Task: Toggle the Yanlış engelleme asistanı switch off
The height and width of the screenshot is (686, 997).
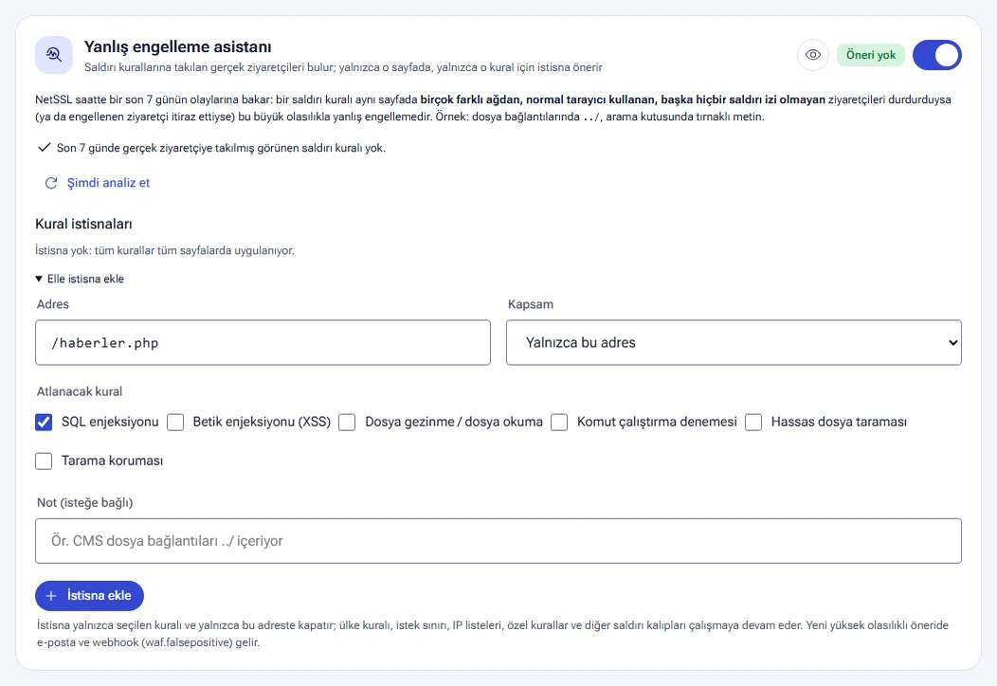Action: [x=936, y=55]
